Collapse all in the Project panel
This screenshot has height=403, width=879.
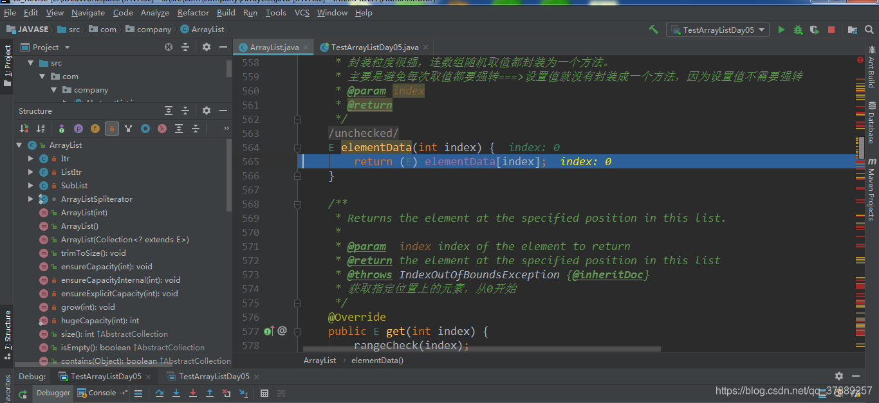(x=185, y=47)
